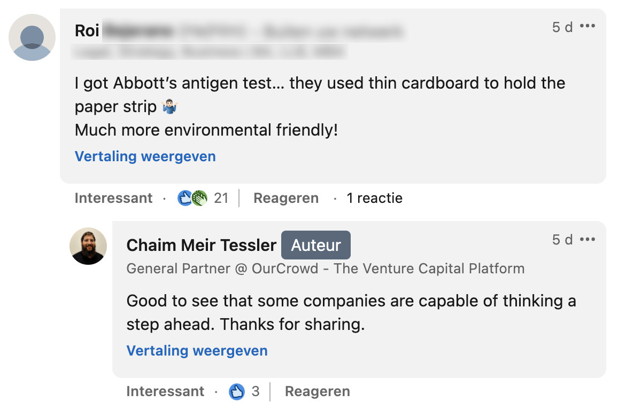Click Reageren under Chaim's reply
Image resolution: width=618 pixels, height=410 pixels.
coord(318,392)
